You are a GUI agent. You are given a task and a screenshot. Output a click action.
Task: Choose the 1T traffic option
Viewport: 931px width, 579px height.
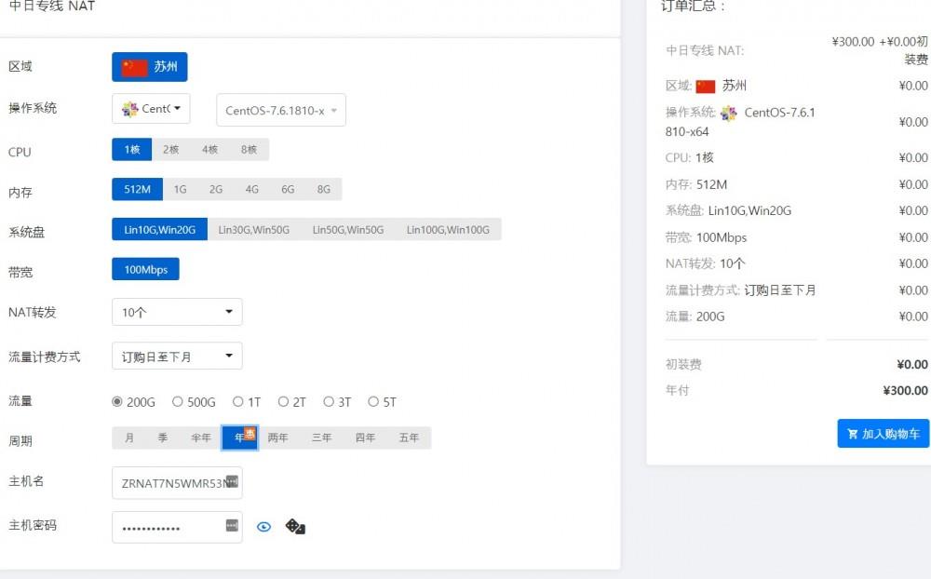(x=238, y=402)
